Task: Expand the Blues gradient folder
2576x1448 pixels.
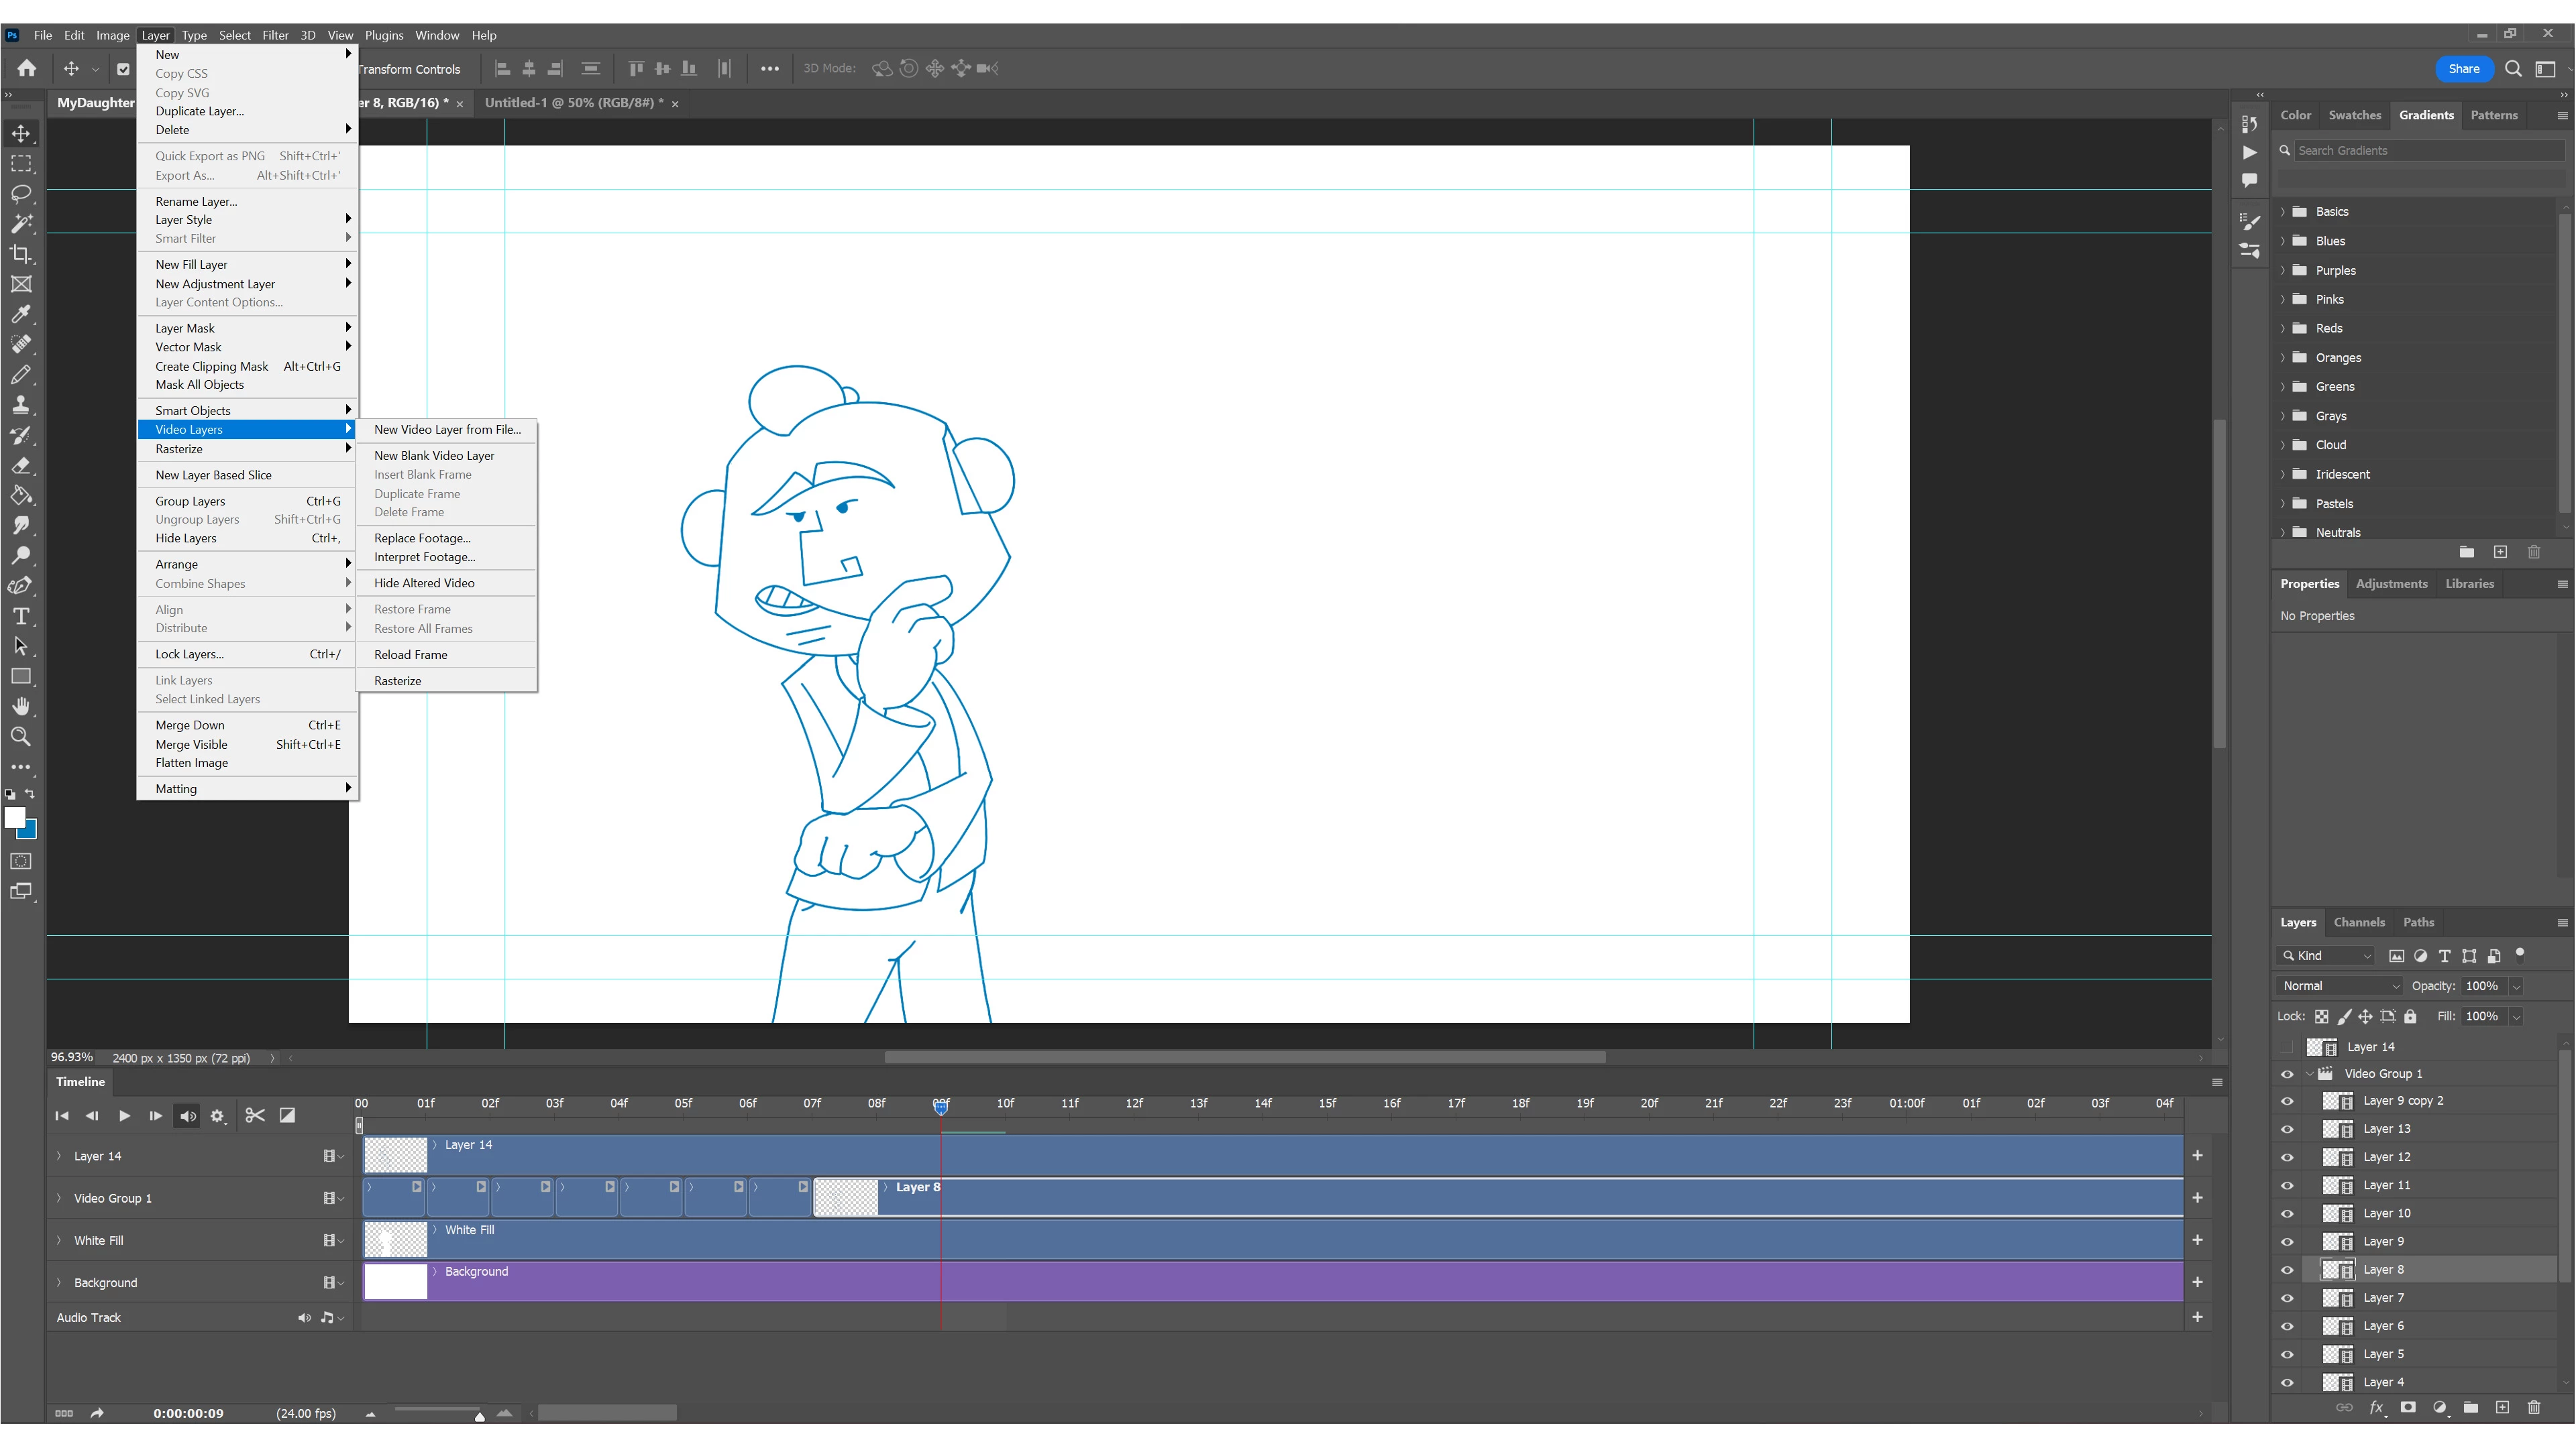Action: 2283,241
